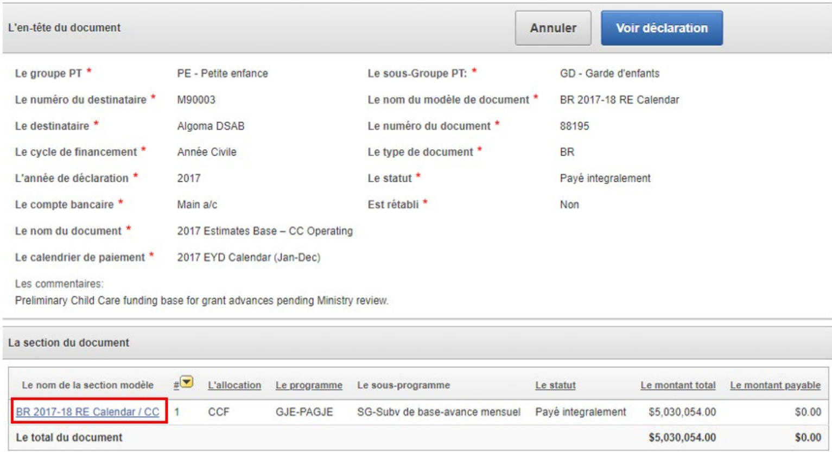Click the Annuler button
Image resolution: width=832 pixels, height=452 pixels.
click(552, 28)
